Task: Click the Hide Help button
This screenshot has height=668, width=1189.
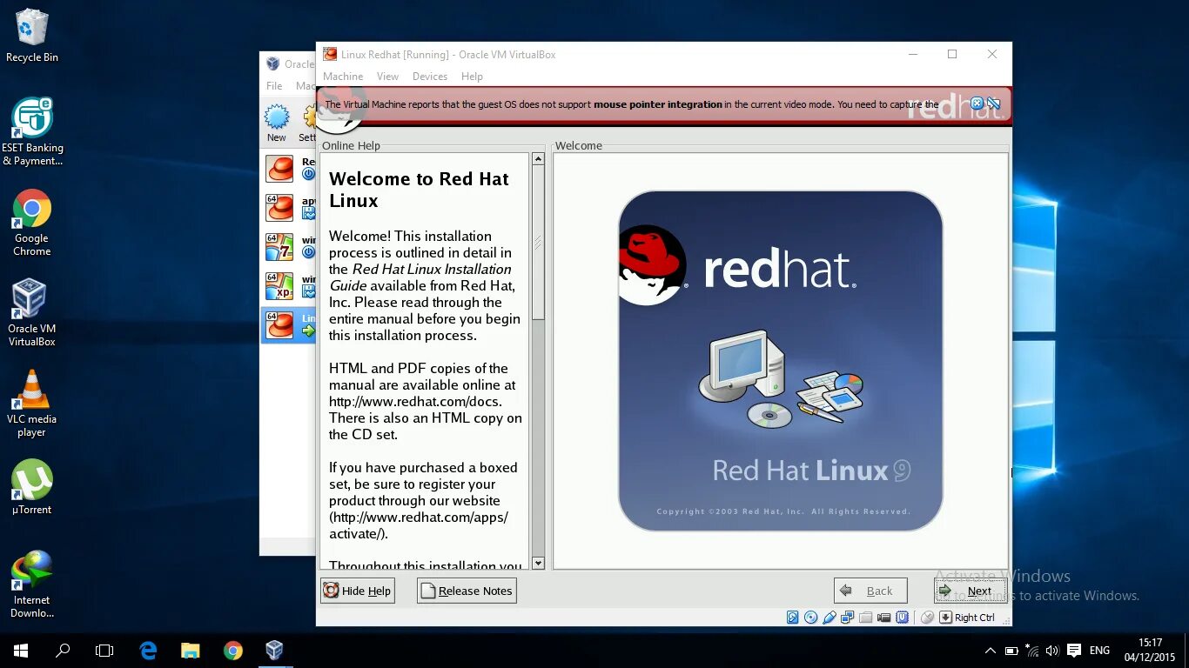Action: click(358, 591)
